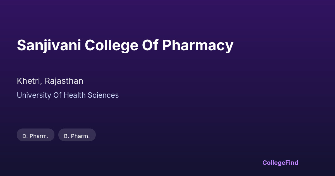Click the word "College" in the heading
335x176 pixels.
tap(111, 45)
